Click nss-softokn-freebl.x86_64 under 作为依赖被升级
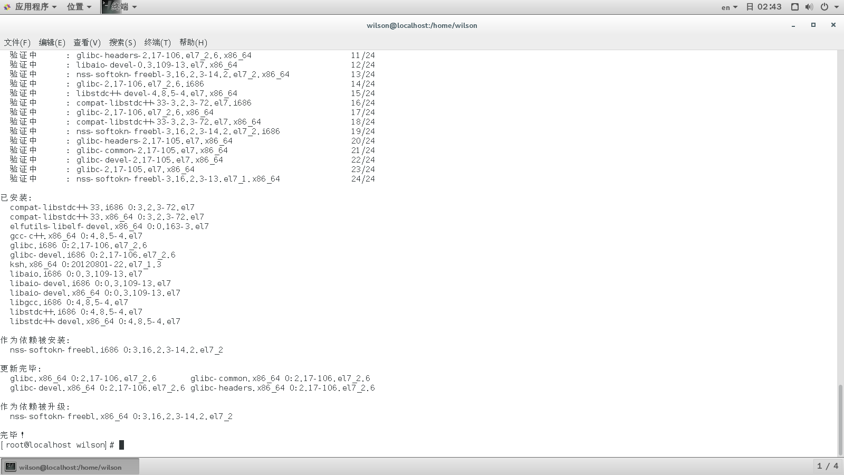The width and height of the screenshot is (844, 475). 121,416
